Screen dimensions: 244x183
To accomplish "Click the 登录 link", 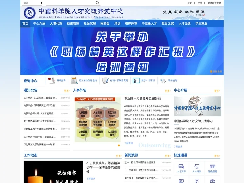I will (x=190, y=3).
